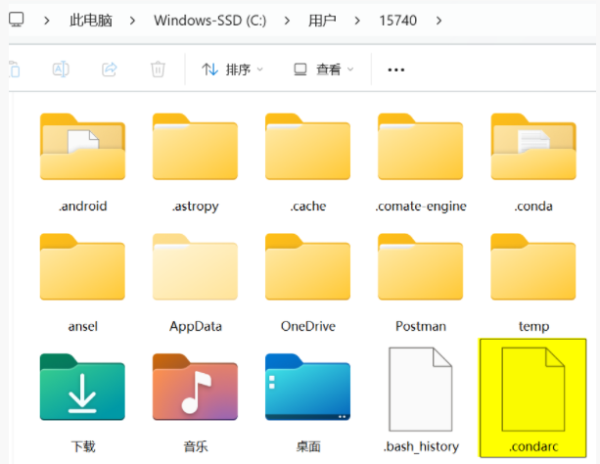Open the three-dot more options menu

pos(395,70)
